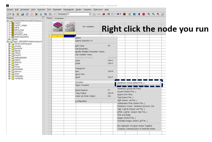
Task: Open the FeFET_simple project
Action: pyautogui.click(x=20, y=25)
